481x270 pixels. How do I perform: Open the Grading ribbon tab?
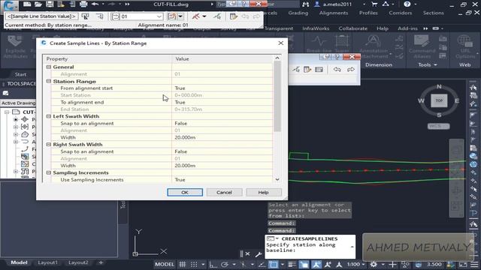(298, 13)
